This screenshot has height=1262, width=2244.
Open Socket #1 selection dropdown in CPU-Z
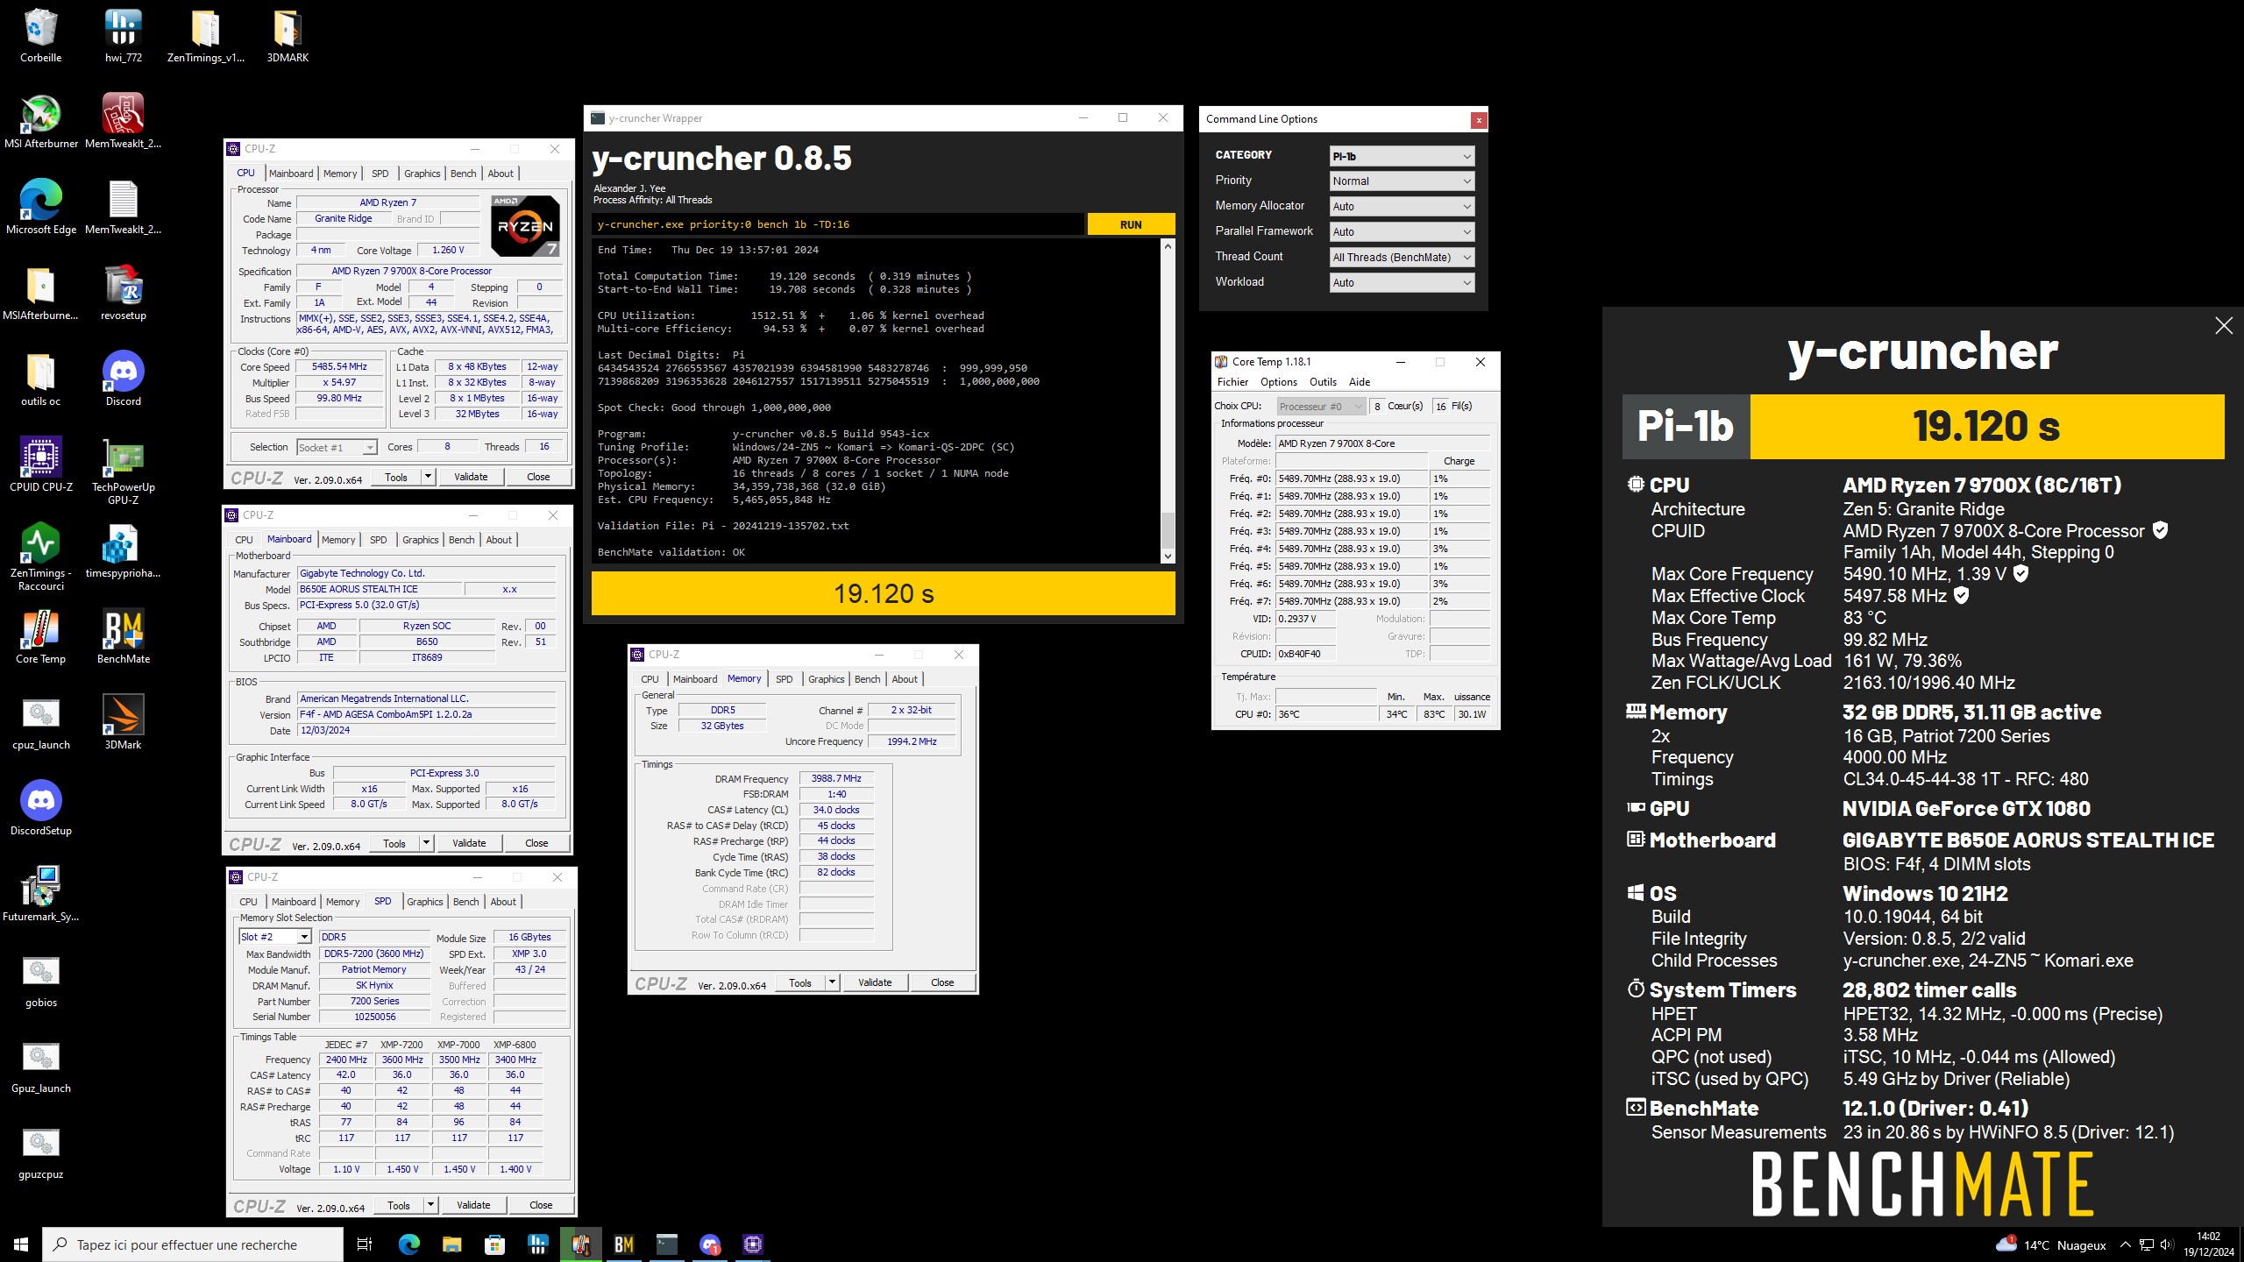pos(337,447)
